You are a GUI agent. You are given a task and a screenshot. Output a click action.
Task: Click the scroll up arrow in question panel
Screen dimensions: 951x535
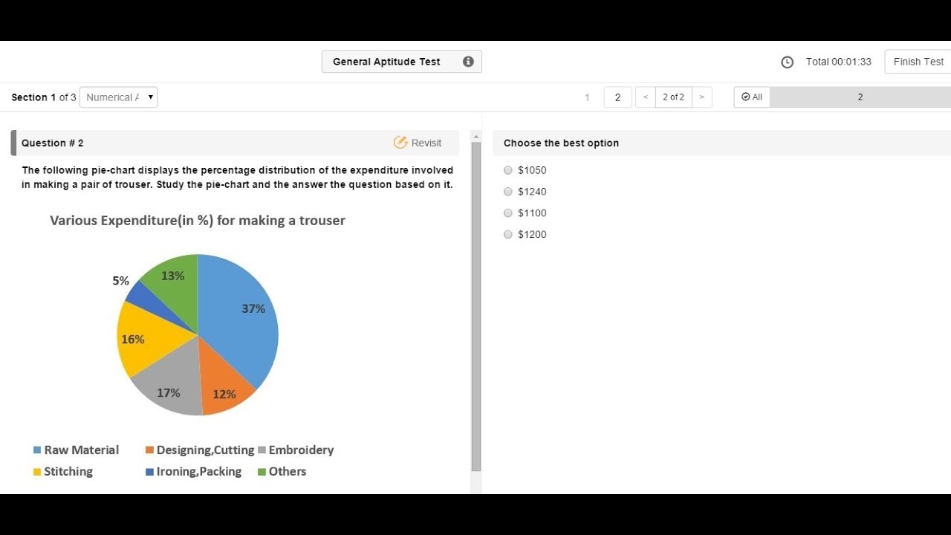pos(476,137)
